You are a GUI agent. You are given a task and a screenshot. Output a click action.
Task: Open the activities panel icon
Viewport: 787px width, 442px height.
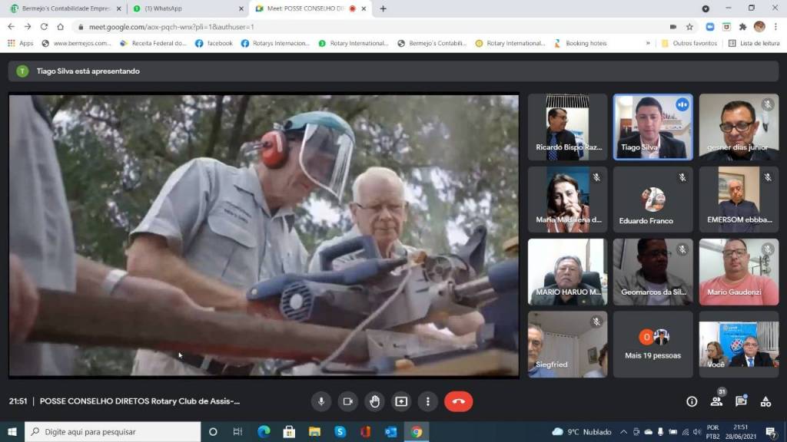coord(765,401)
